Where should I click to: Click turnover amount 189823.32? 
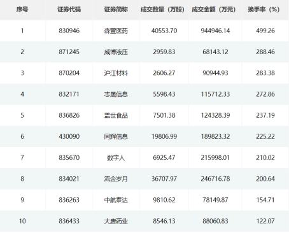coord(215,136)
